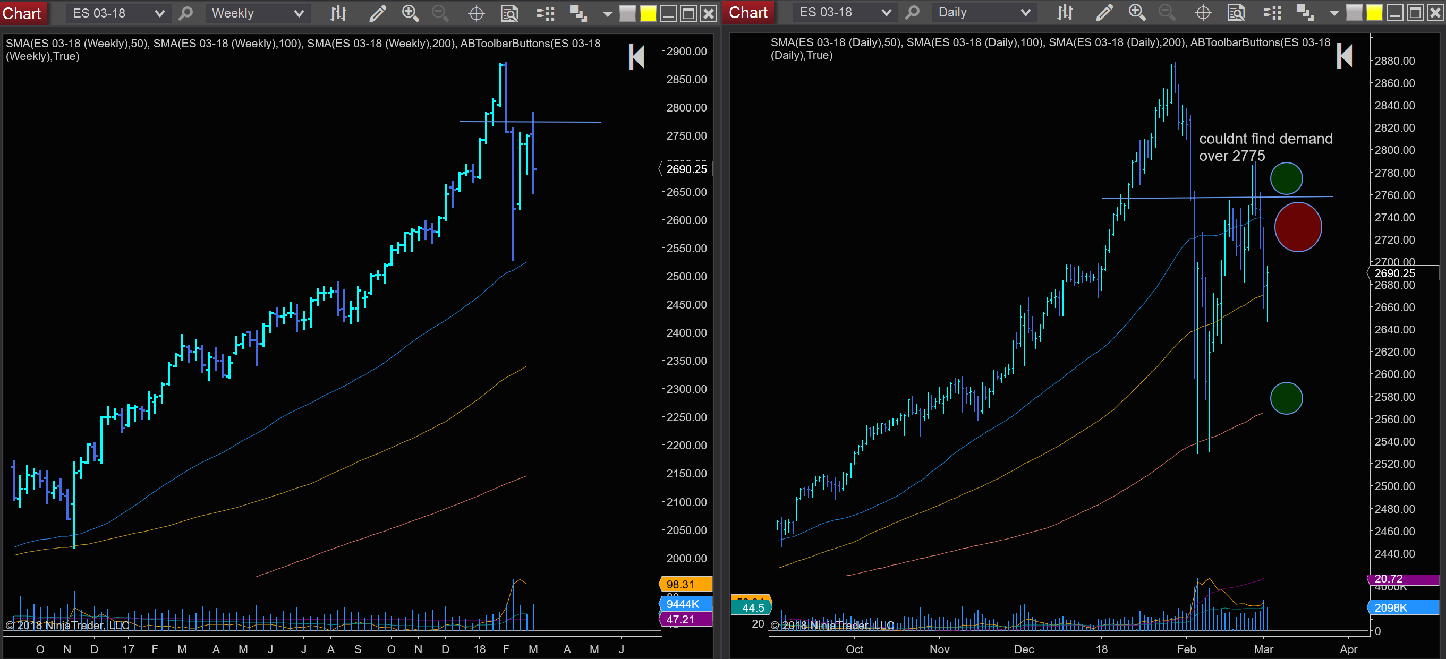This screenshot has height=659, width=1446.
Task: Open instrument dropdown in Weekly chart
Action: [x=118, y=13]
